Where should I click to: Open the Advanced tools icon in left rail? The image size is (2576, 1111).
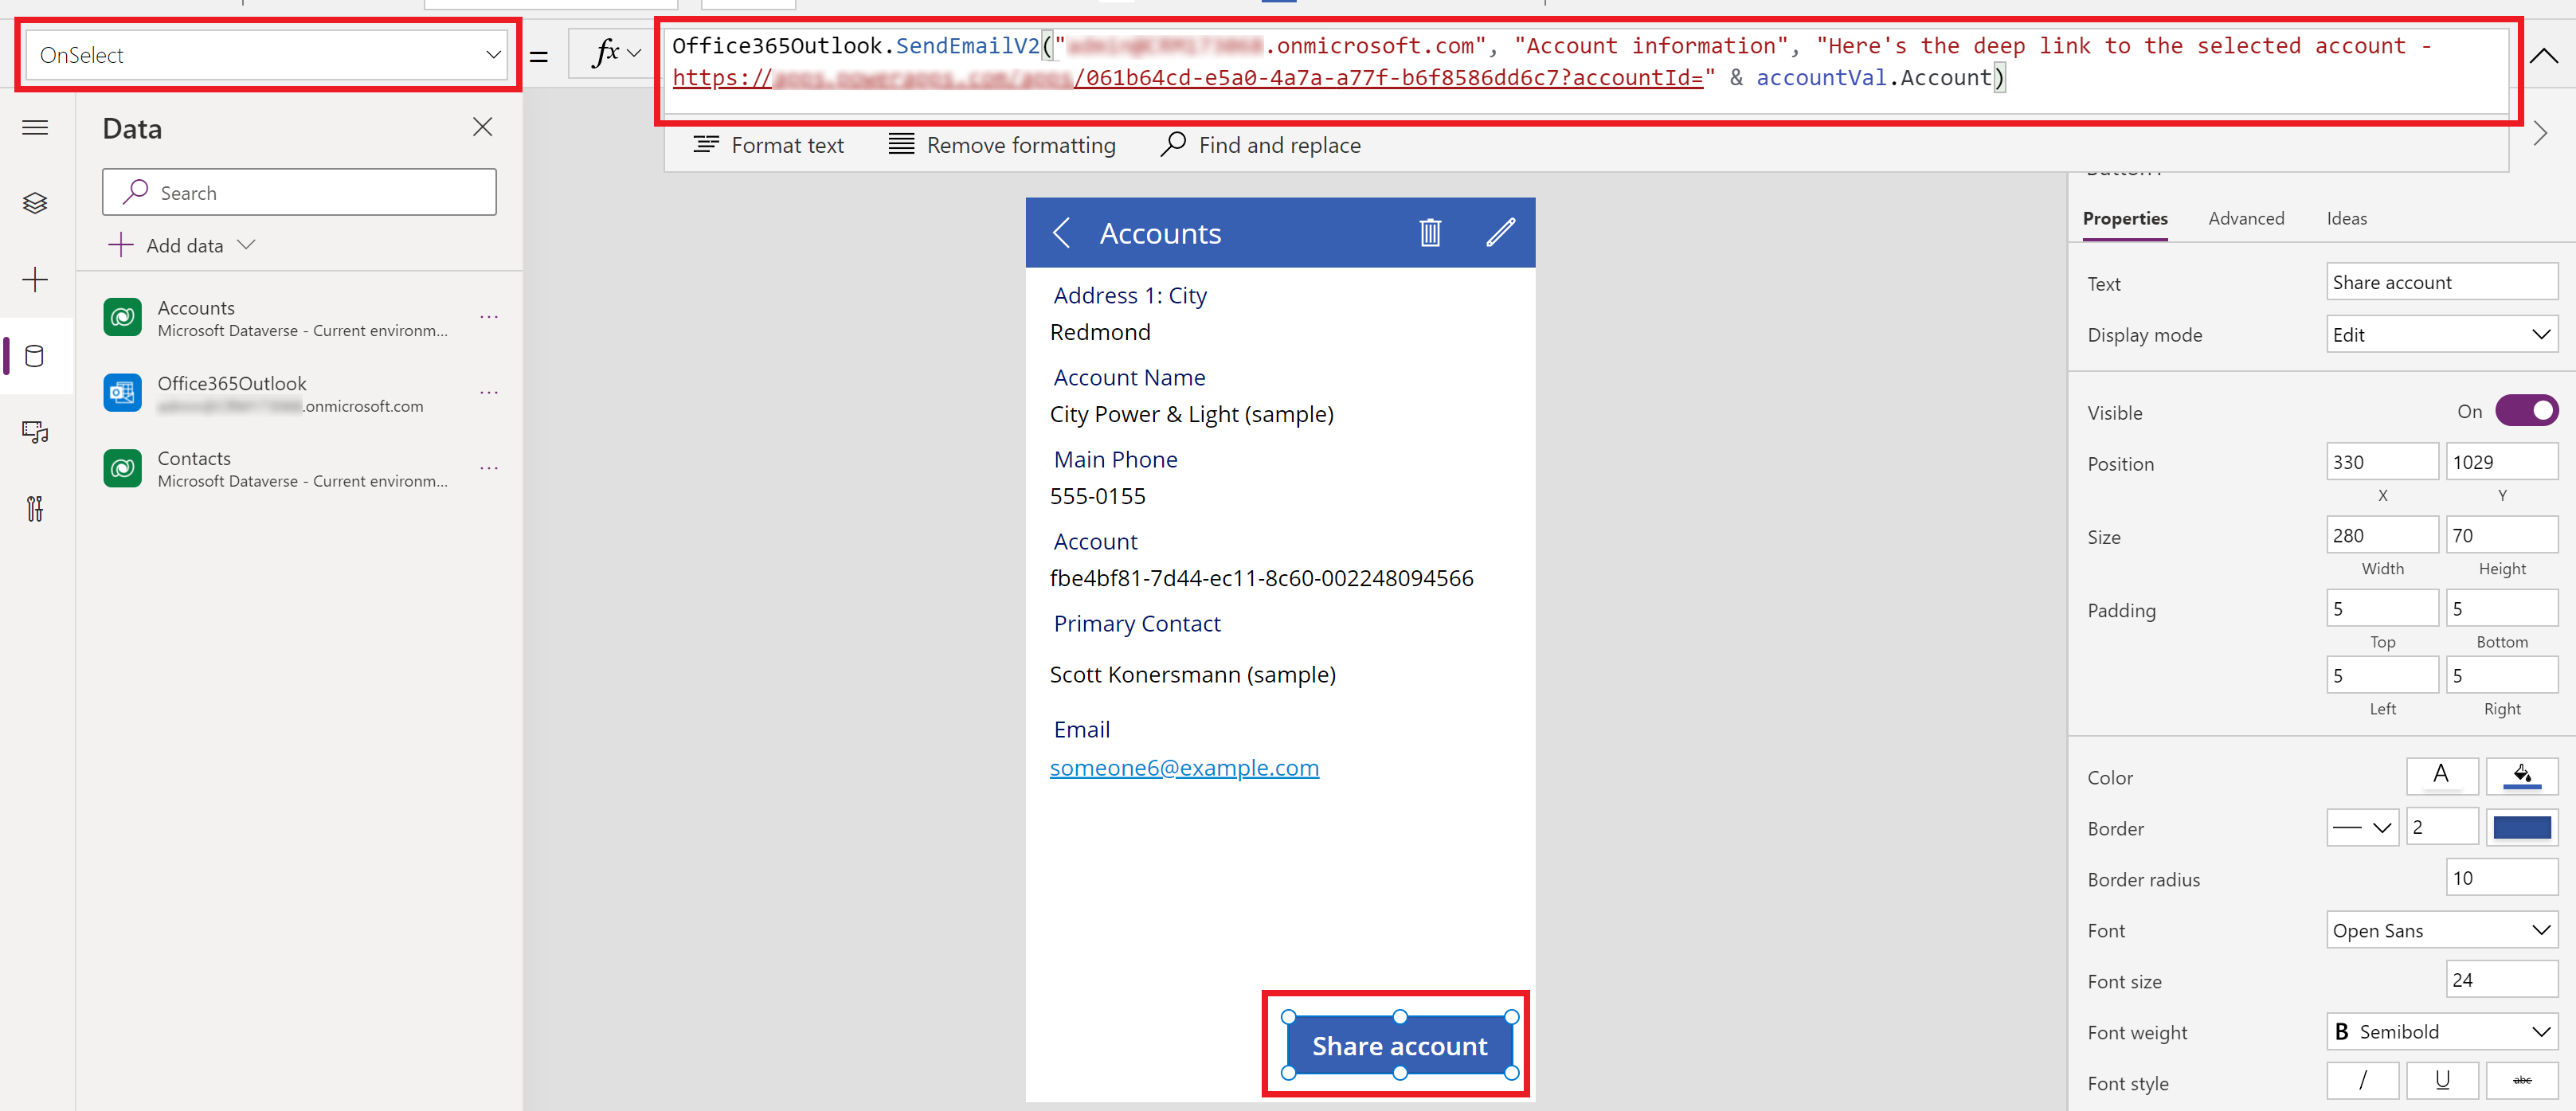point(35,509)
